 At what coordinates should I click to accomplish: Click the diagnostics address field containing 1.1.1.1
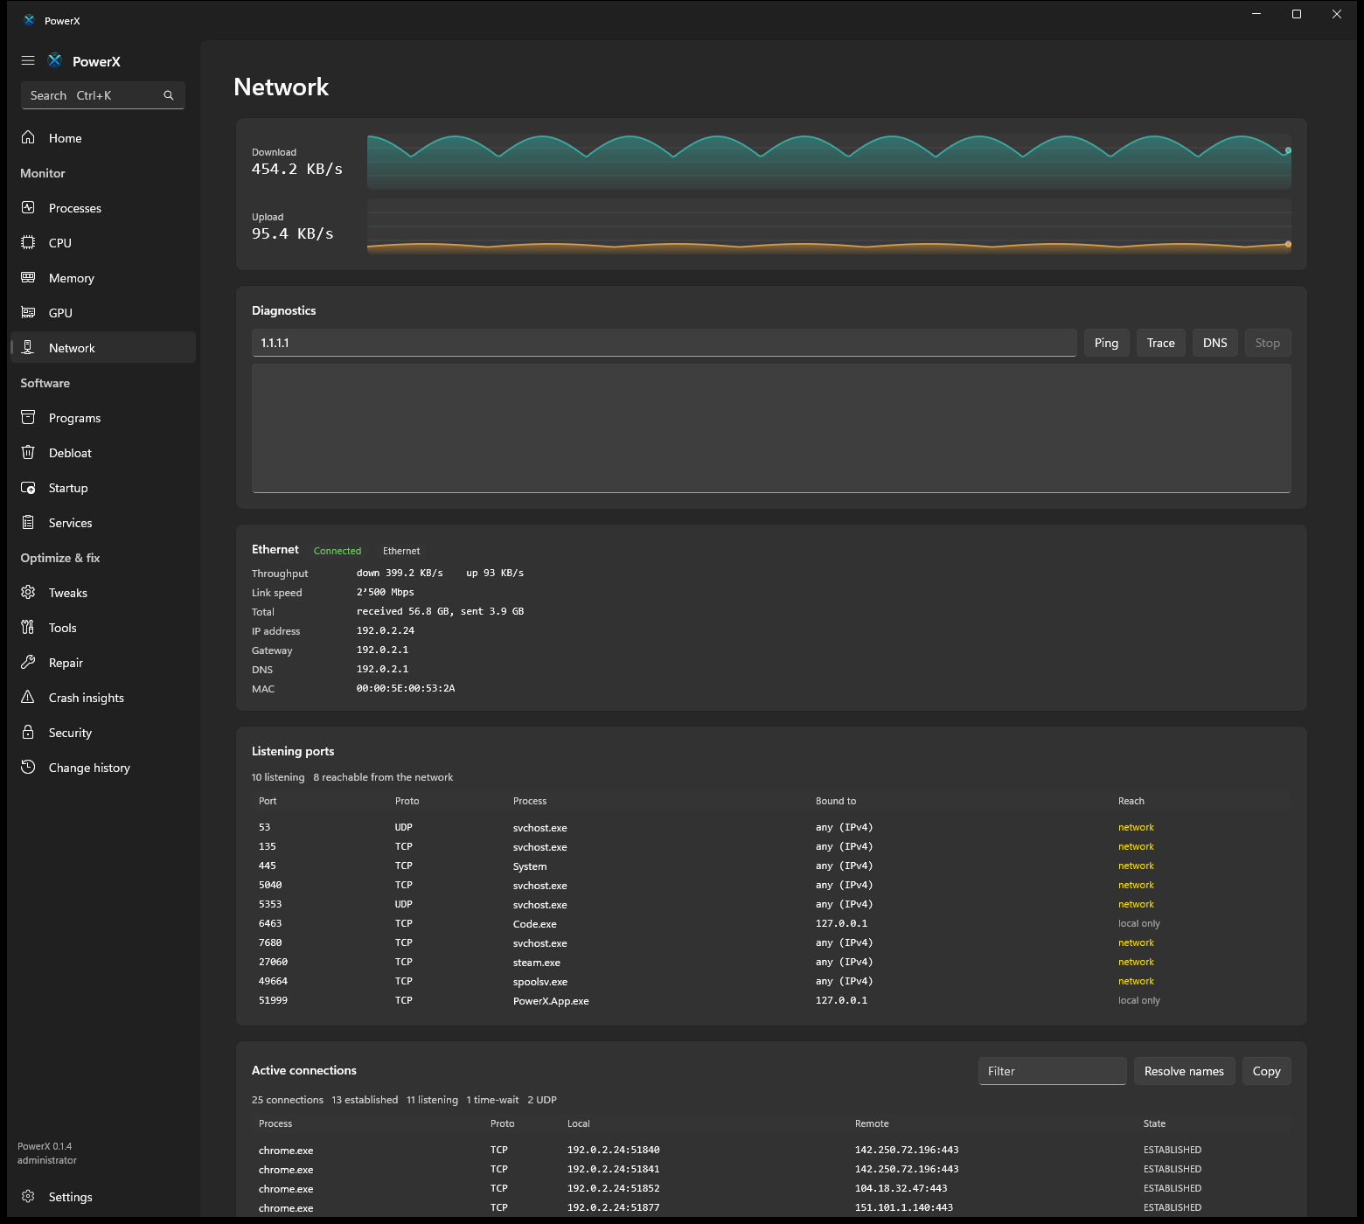(x=664, y=343)
